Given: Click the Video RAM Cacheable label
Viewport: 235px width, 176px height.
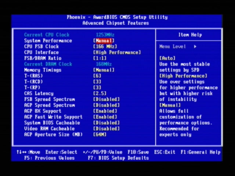Looking at the screenshot, I should pyautogui.click(x=49, y=129).
